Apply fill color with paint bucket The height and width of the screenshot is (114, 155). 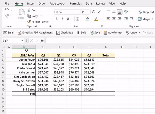coord(87,19)
